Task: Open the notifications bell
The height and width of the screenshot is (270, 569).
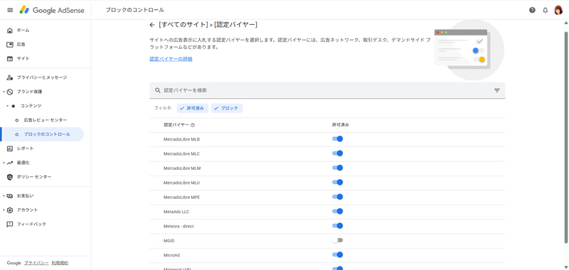Action: [x=545, y=10]
